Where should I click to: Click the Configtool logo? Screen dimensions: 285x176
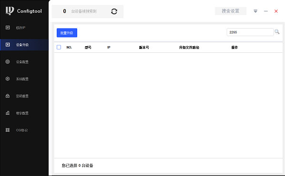pos(24,11)
